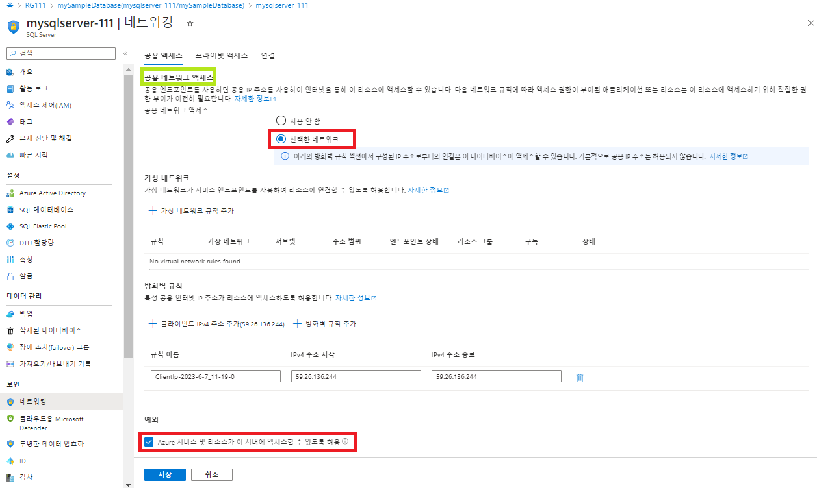The height and width of the screenshot is (488, 817).
Task: Click the sidebar scroll down arrow
Action: (127, 484)
